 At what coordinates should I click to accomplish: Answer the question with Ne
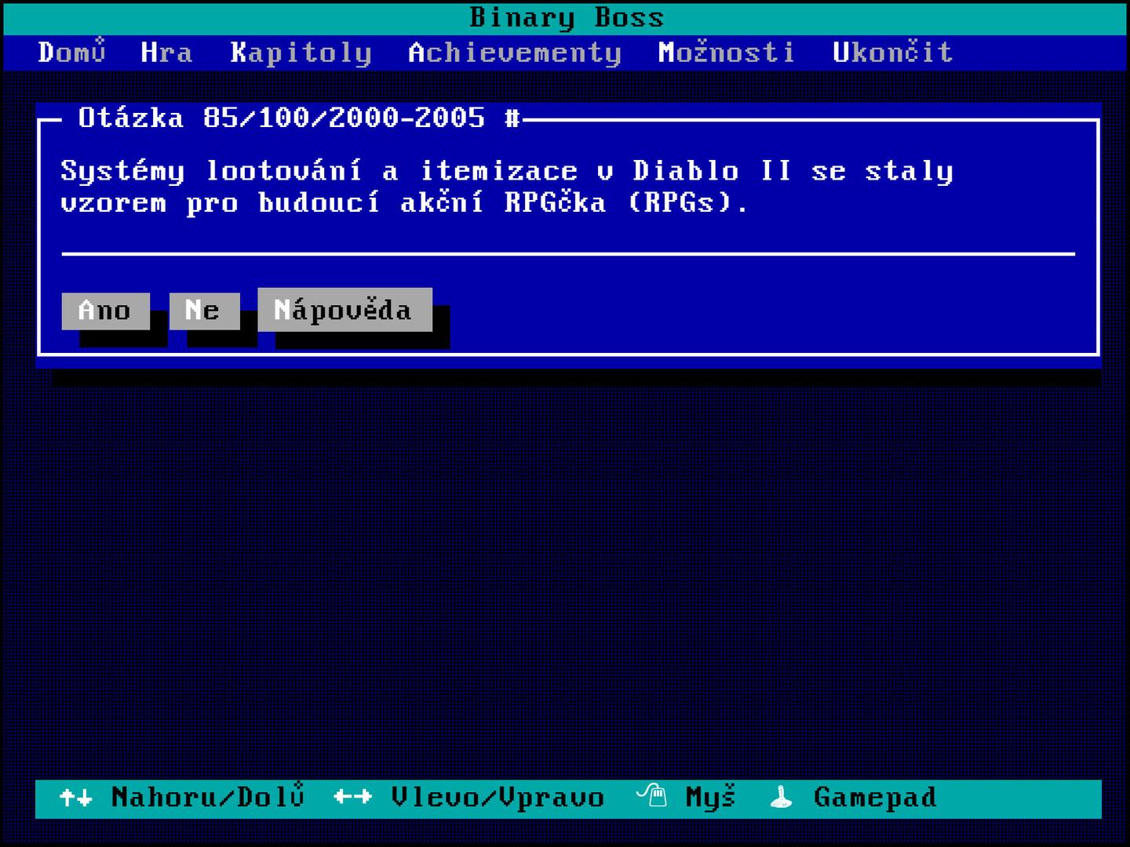[204, 311]
